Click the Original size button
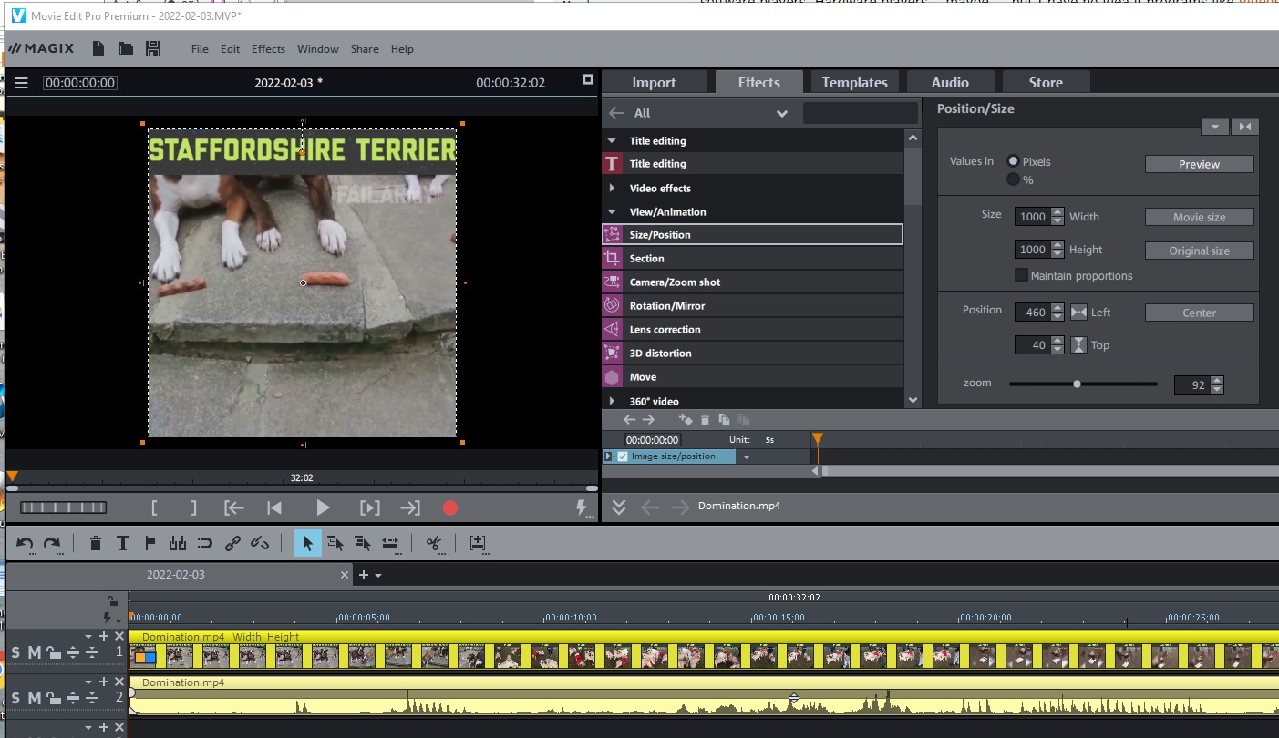 (x=1199, y=251)
